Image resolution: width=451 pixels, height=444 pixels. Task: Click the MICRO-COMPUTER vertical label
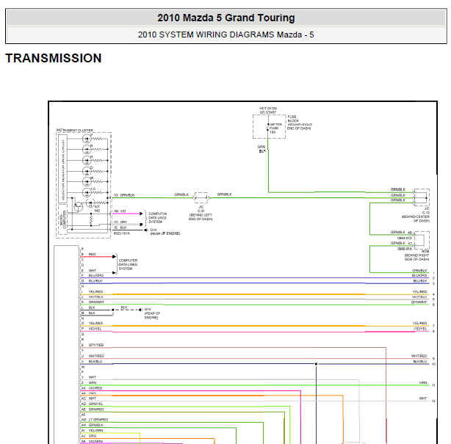pos(62,220)
